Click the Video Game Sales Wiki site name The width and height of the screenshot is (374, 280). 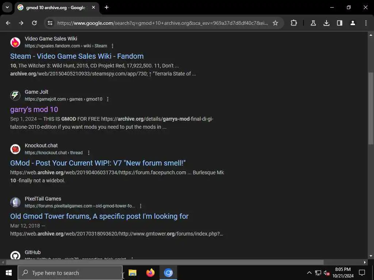(x=51, y=39)
